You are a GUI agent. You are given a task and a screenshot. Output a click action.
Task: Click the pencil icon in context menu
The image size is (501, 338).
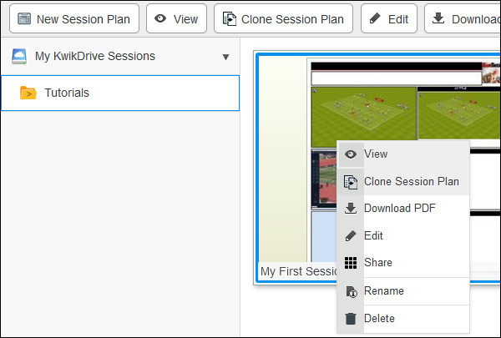tap(351, 236)
